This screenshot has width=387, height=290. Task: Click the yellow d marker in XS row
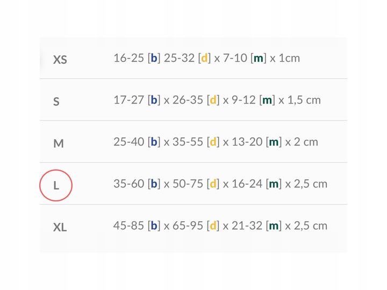204,58
